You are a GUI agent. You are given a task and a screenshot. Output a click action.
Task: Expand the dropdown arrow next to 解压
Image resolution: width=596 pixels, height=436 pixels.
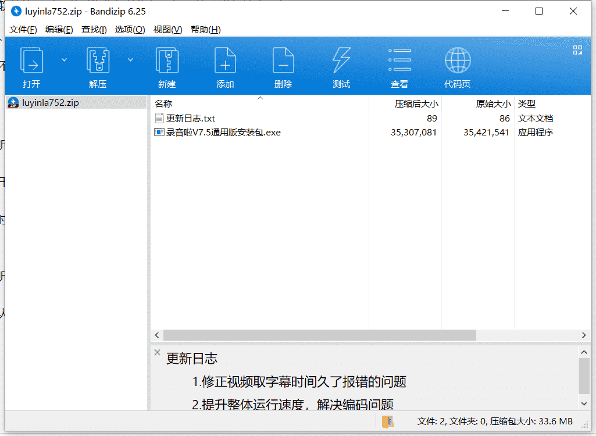pos(130,60)
